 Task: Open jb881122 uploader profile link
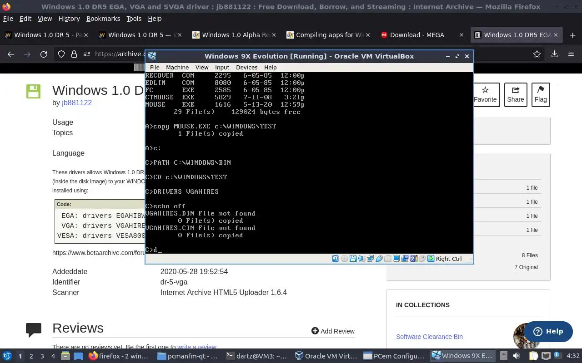pos(77,103)
